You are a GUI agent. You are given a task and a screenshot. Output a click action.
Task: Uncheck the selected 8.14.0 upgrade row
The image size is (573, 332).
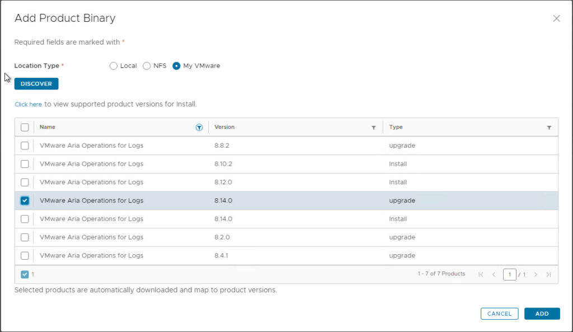click(x=25, y=200)
